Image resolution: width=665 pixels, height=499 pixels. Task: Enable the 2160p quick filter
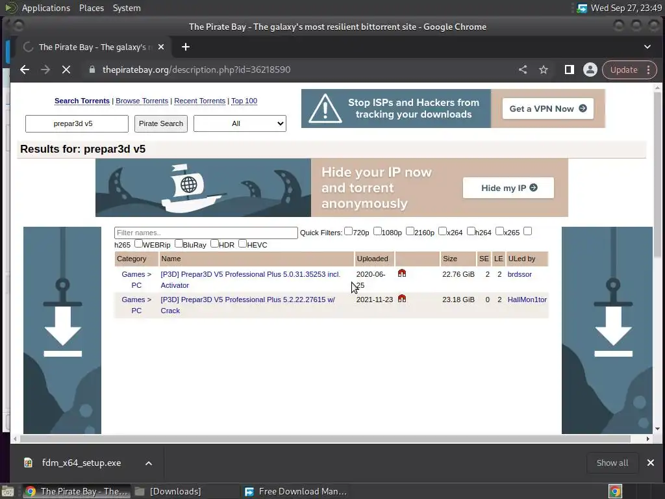pos(410,231)
